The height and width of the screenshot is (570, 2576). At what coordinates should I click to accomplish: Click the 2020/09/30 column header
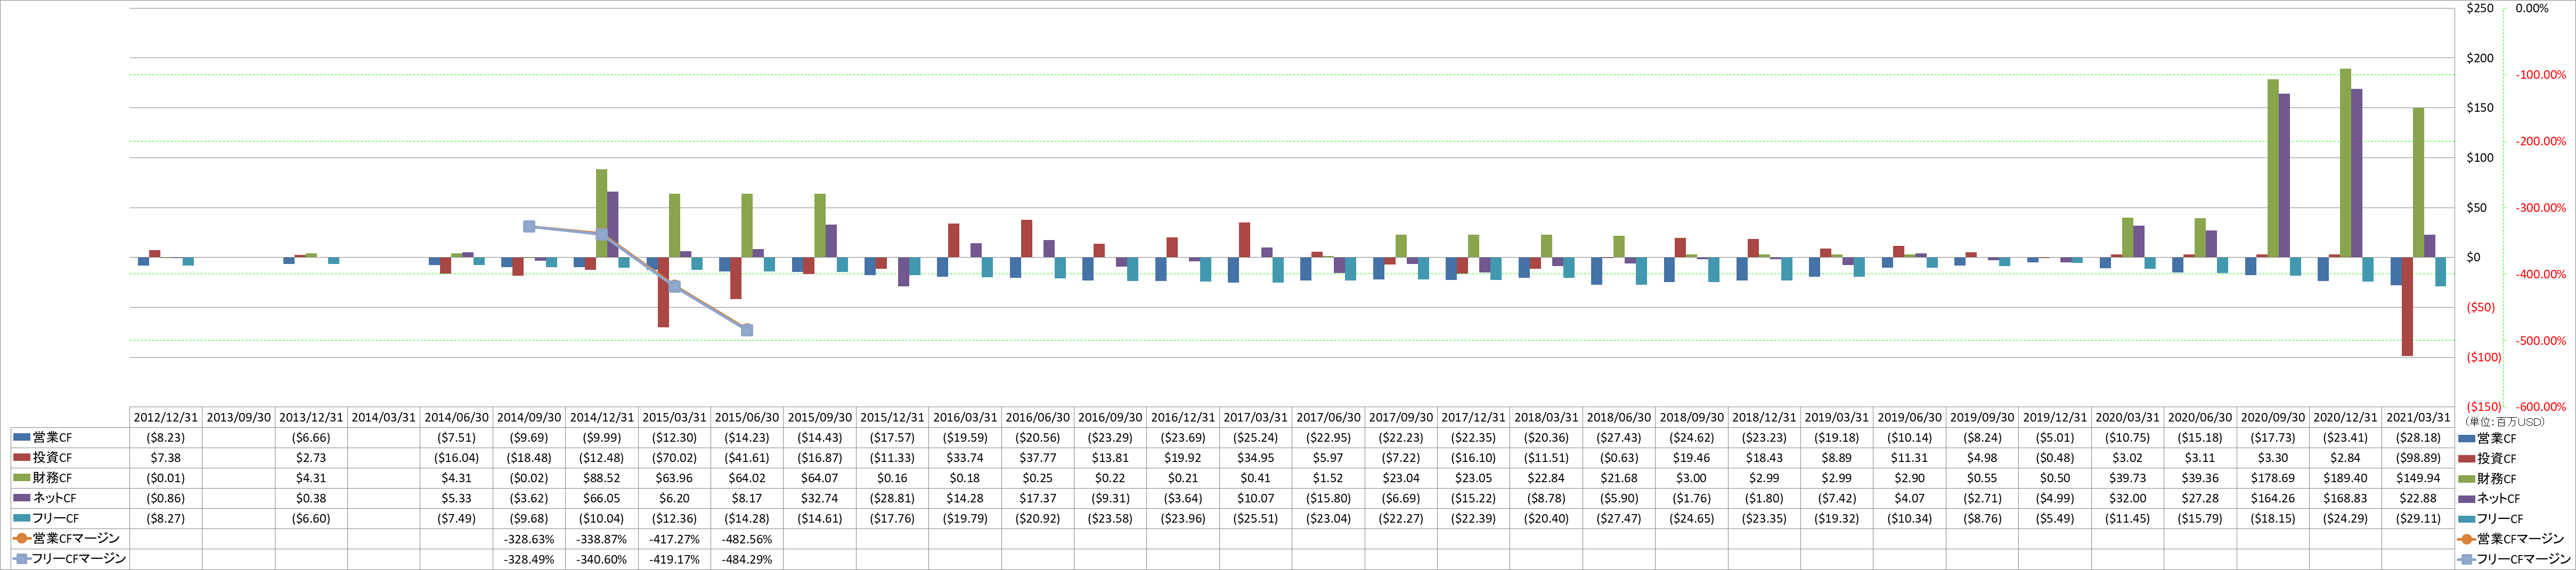point(2273,418)
